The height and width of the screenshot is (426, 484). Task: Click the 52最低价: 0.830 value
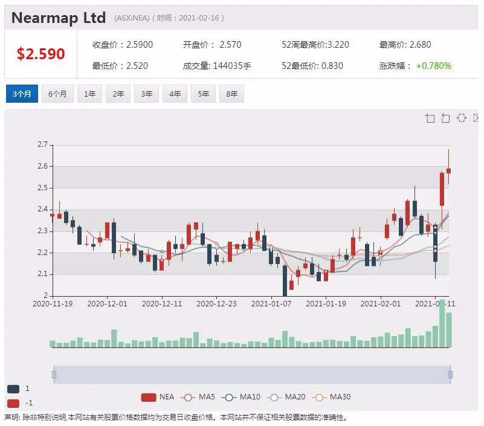coord(312,66)
